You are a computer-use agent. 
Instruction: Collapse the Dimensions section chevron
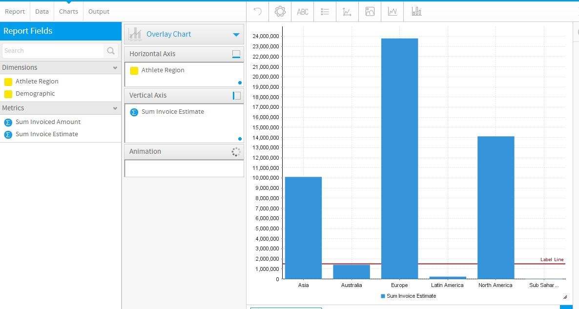115,67
